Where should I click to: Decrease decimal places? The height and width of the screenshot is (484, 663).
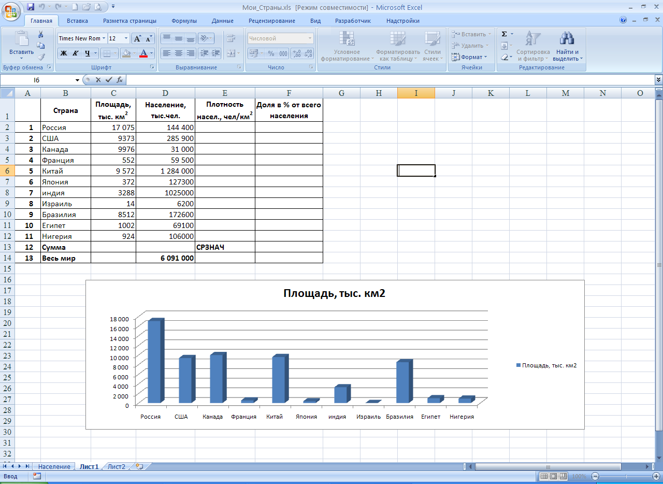click(x=308, y=53)
